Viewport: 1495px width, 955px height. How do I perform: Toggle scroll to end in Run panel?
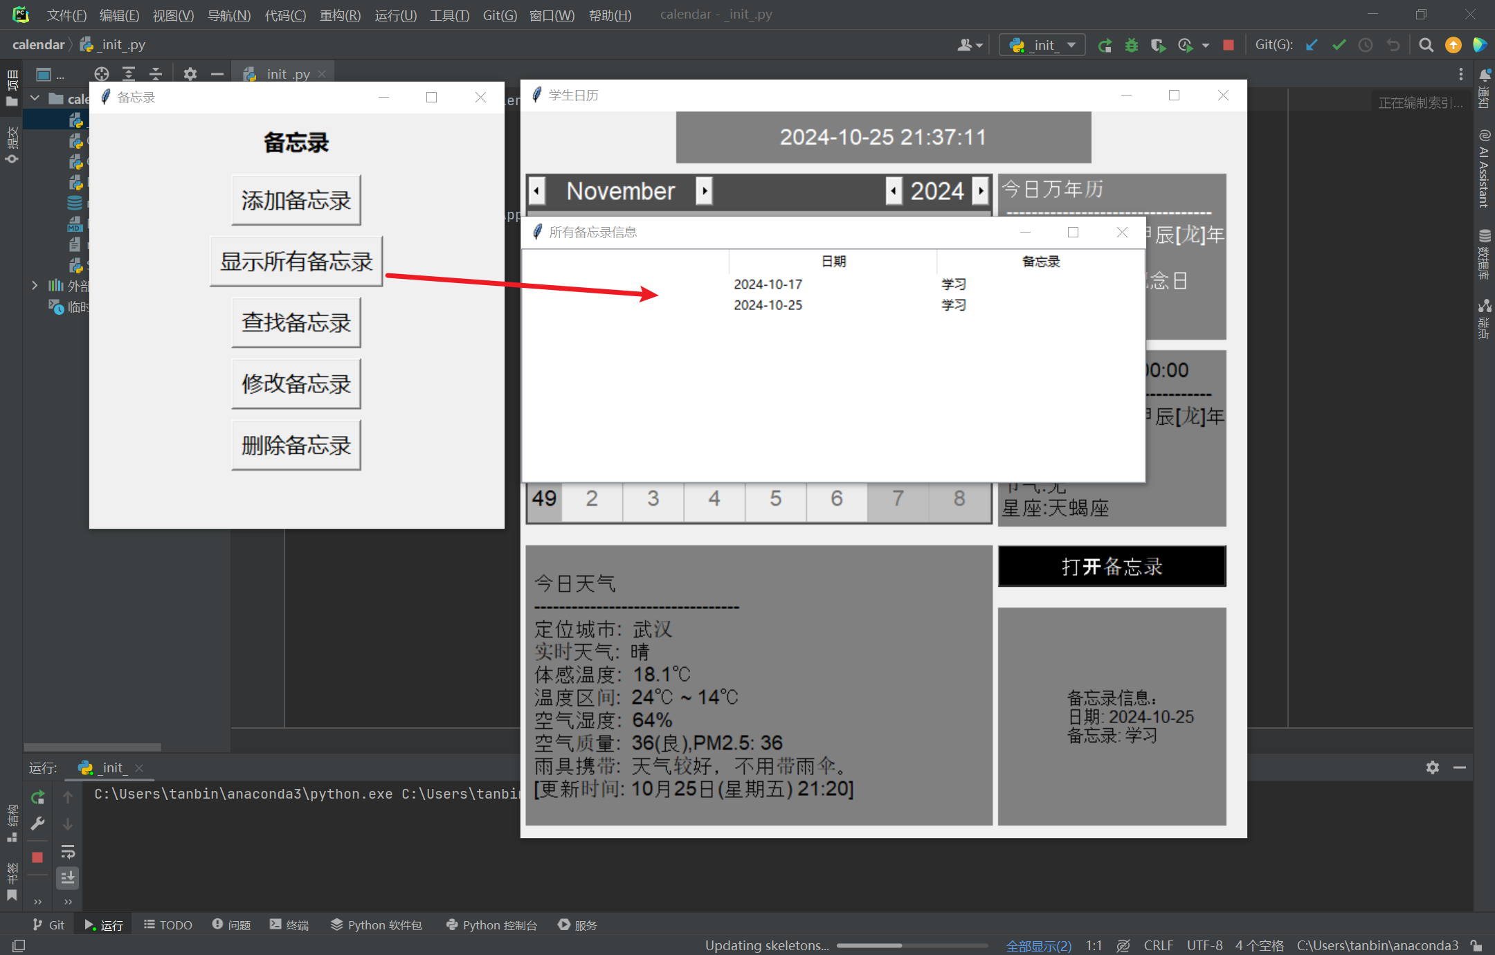[68, 878]
